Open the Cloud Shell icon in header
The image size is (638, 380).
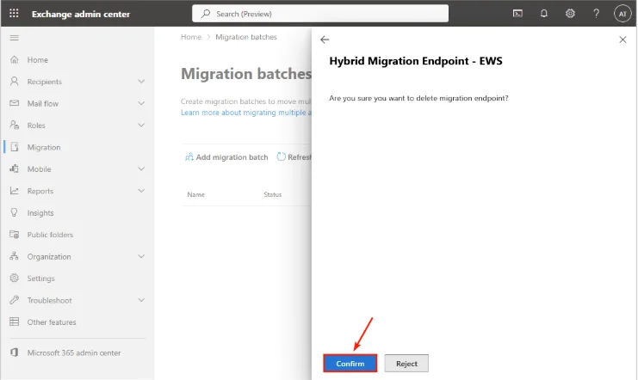(x=517, y=14)
